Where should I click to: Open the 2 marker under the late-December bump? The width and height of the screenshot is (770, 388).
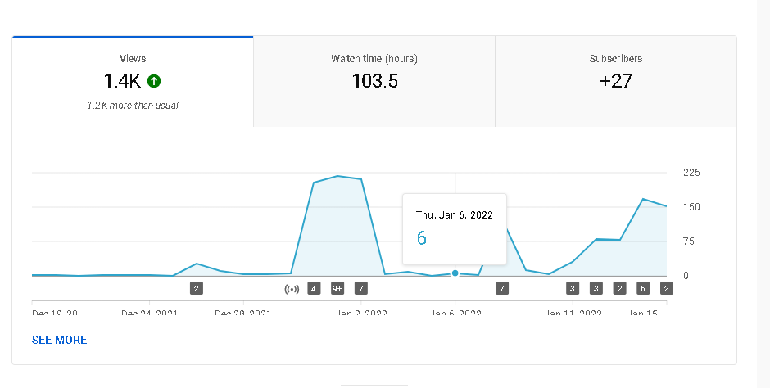pyautogui.click(x=197, y=288)
